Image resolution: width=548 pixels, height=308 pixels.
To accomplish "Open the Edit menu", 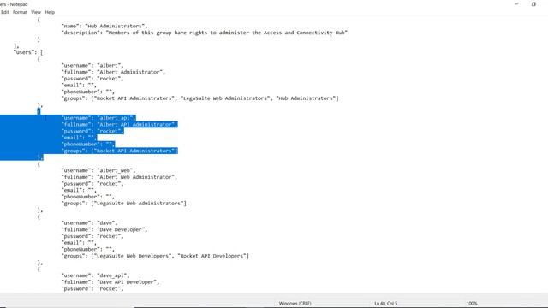I will click(x=4, y=12).
